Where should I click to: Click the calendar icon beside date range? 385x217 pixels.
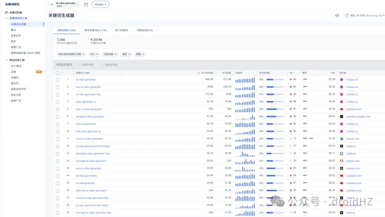347,16
